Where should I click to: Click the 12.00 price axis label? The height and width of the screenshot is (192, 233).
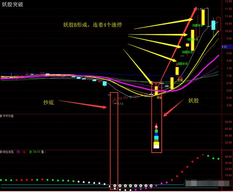coord(228,1)
